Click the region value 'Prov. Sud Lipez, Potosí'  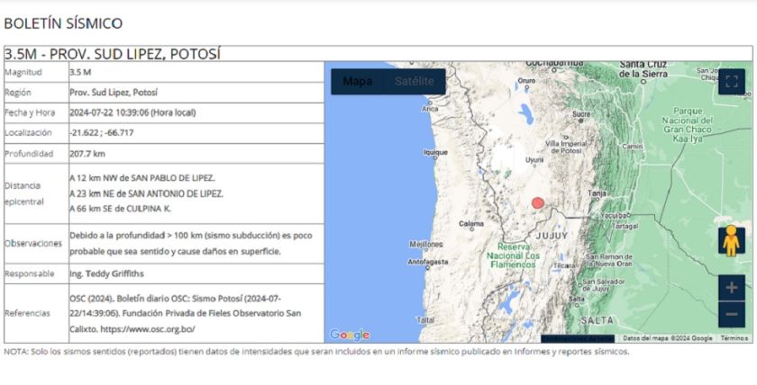tap(114, 93)
